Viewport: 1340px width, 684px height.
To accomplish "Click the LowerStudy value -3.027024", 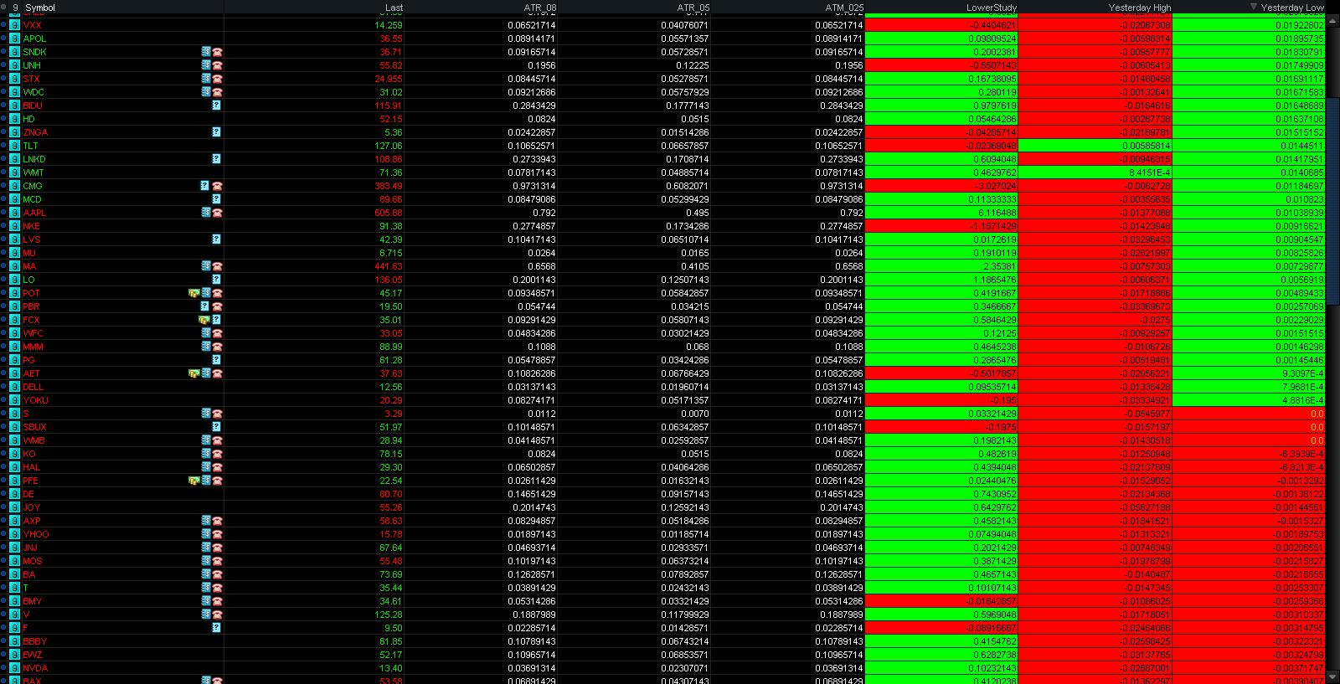I will 995,186.
